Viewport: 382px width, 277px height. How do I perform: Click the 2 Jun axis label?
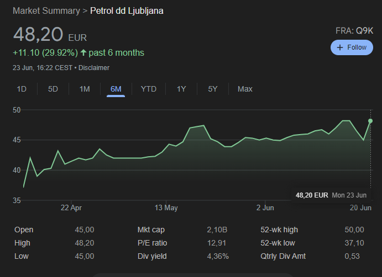point(265,207)
